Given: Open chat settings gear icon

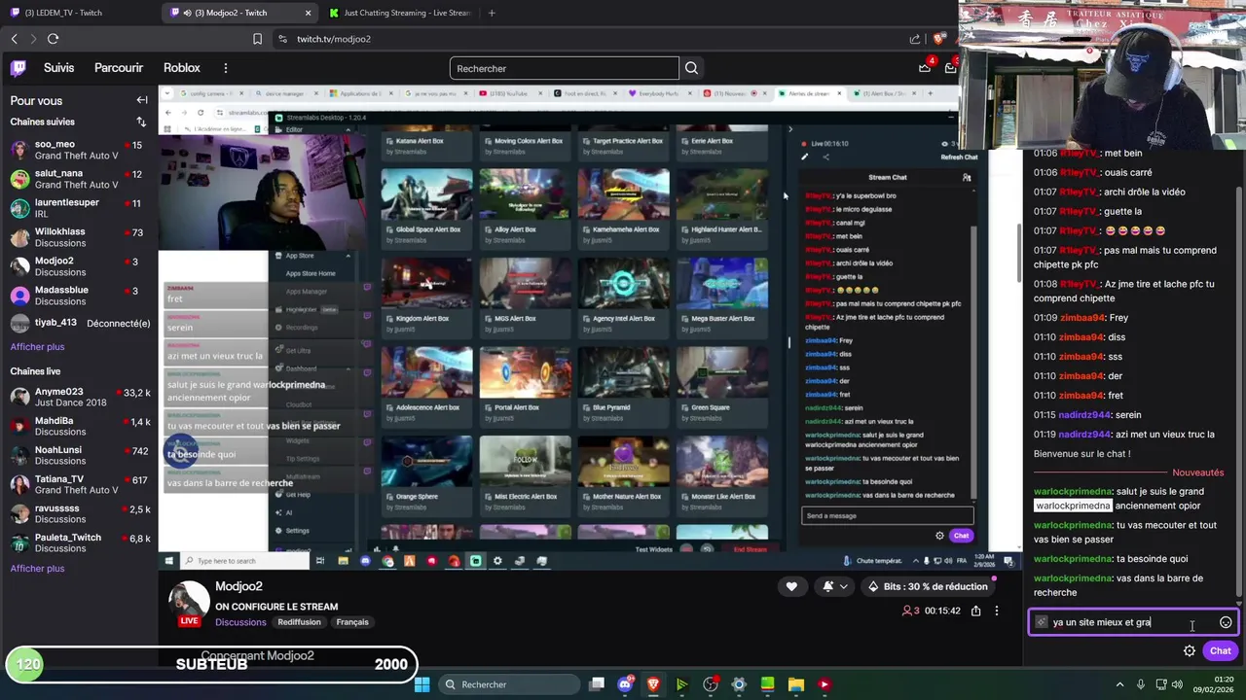Looking at the screenshot, I should [x=1190, y=650].
